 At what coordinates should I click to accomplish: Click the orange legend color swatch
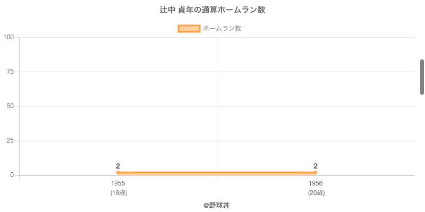coord(189,29)
